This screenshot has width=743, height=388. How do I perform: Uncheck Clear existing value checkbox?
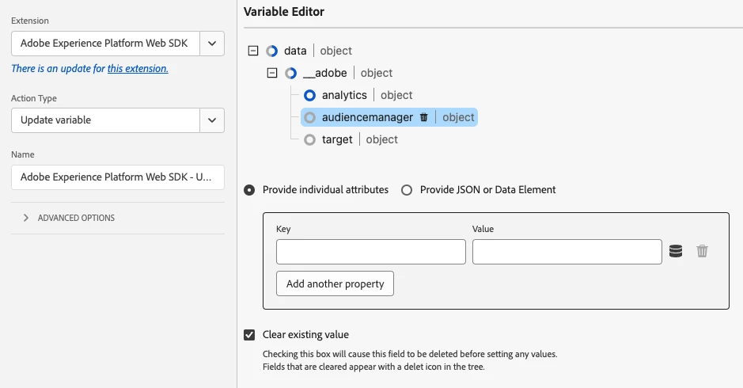tap(249, 335)
